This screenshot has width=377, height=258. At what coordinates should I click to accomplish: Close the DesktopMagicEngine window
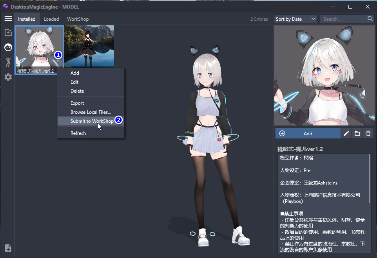368,7
